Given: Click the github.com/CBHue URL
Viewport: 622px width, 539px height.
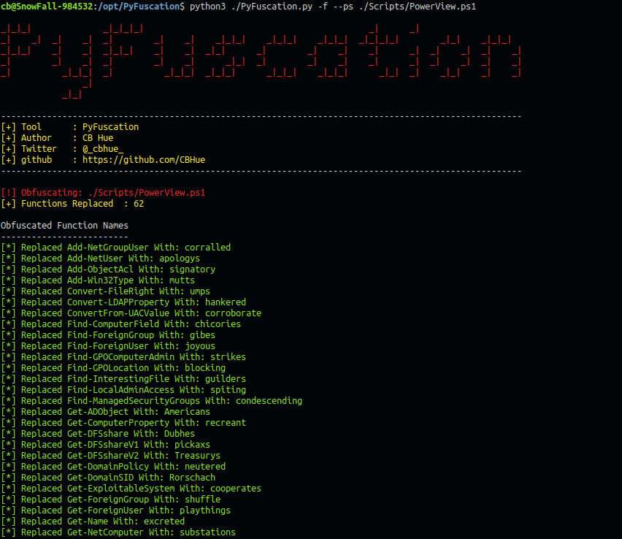Looking at the screenshot, I should coord(144,160).
